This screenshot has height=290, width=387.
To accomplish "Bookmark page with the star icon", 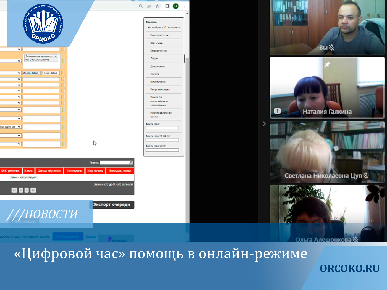I will pyautogui.click(x=157, y=6).
